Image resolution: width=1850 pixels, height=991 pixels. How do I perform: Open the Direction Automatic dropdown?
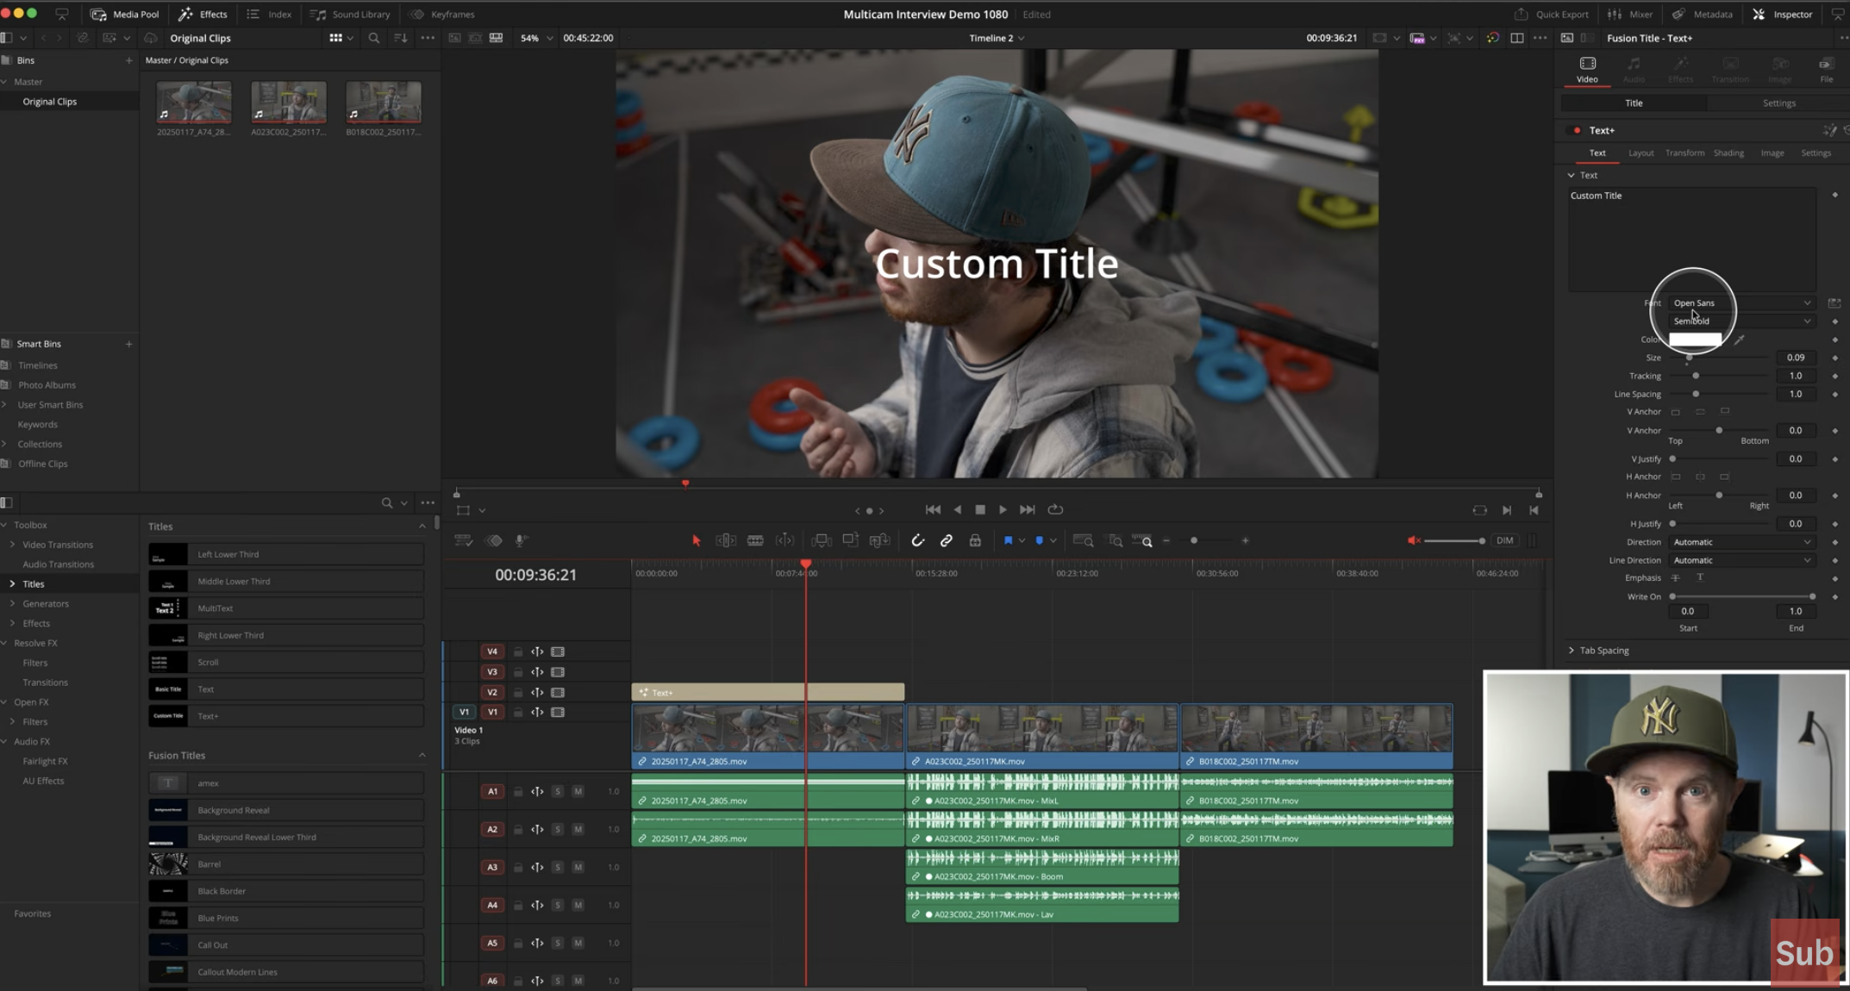1741,542
